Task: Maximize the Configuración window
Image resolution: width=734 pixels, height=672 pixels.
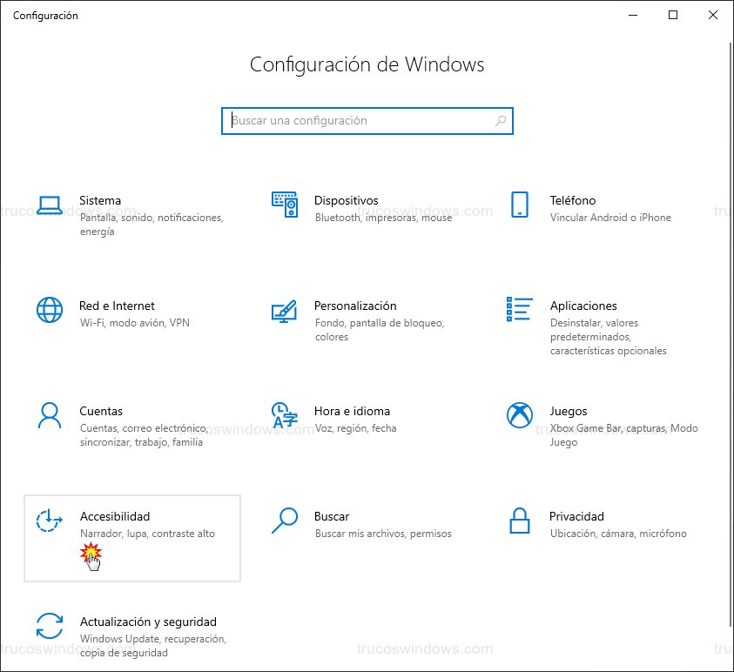Action: point(673,15)
